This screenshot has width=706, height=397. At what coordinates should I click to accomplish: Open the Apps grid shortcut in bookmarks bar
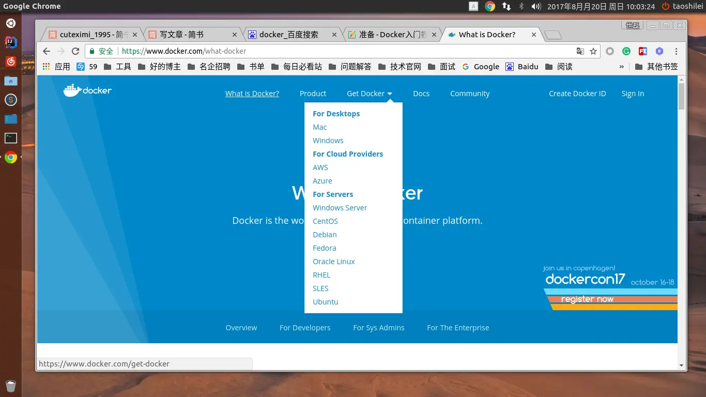[46, 67]
